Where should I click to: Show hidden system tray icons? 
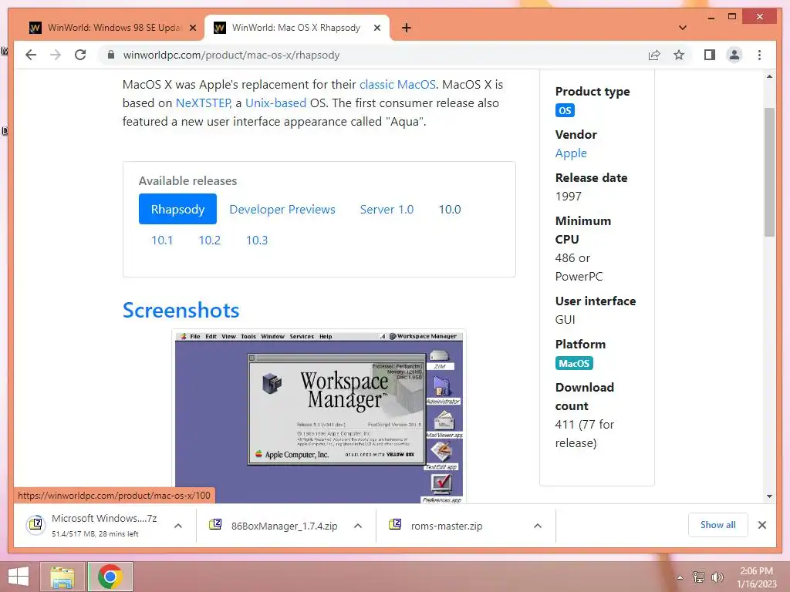tap(680, 577)
